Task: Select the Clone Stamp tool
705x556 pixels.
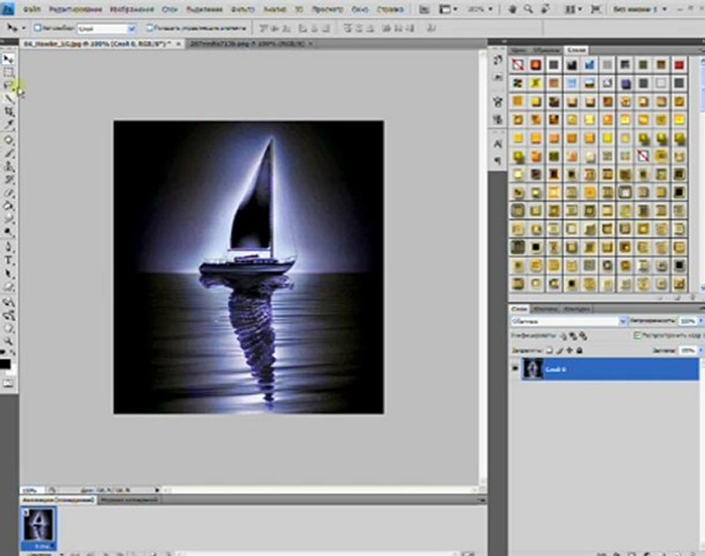Action: pyautogui.click(x=9, y=167)
